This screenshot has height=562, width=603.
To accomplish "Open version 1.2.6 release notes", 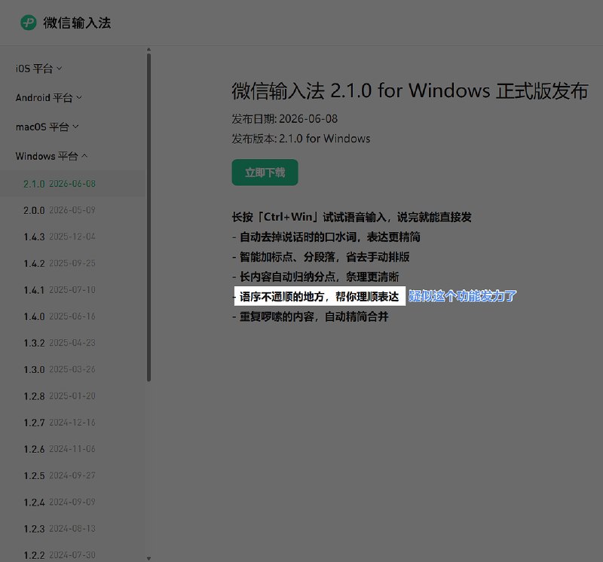I will click(60, 449).
